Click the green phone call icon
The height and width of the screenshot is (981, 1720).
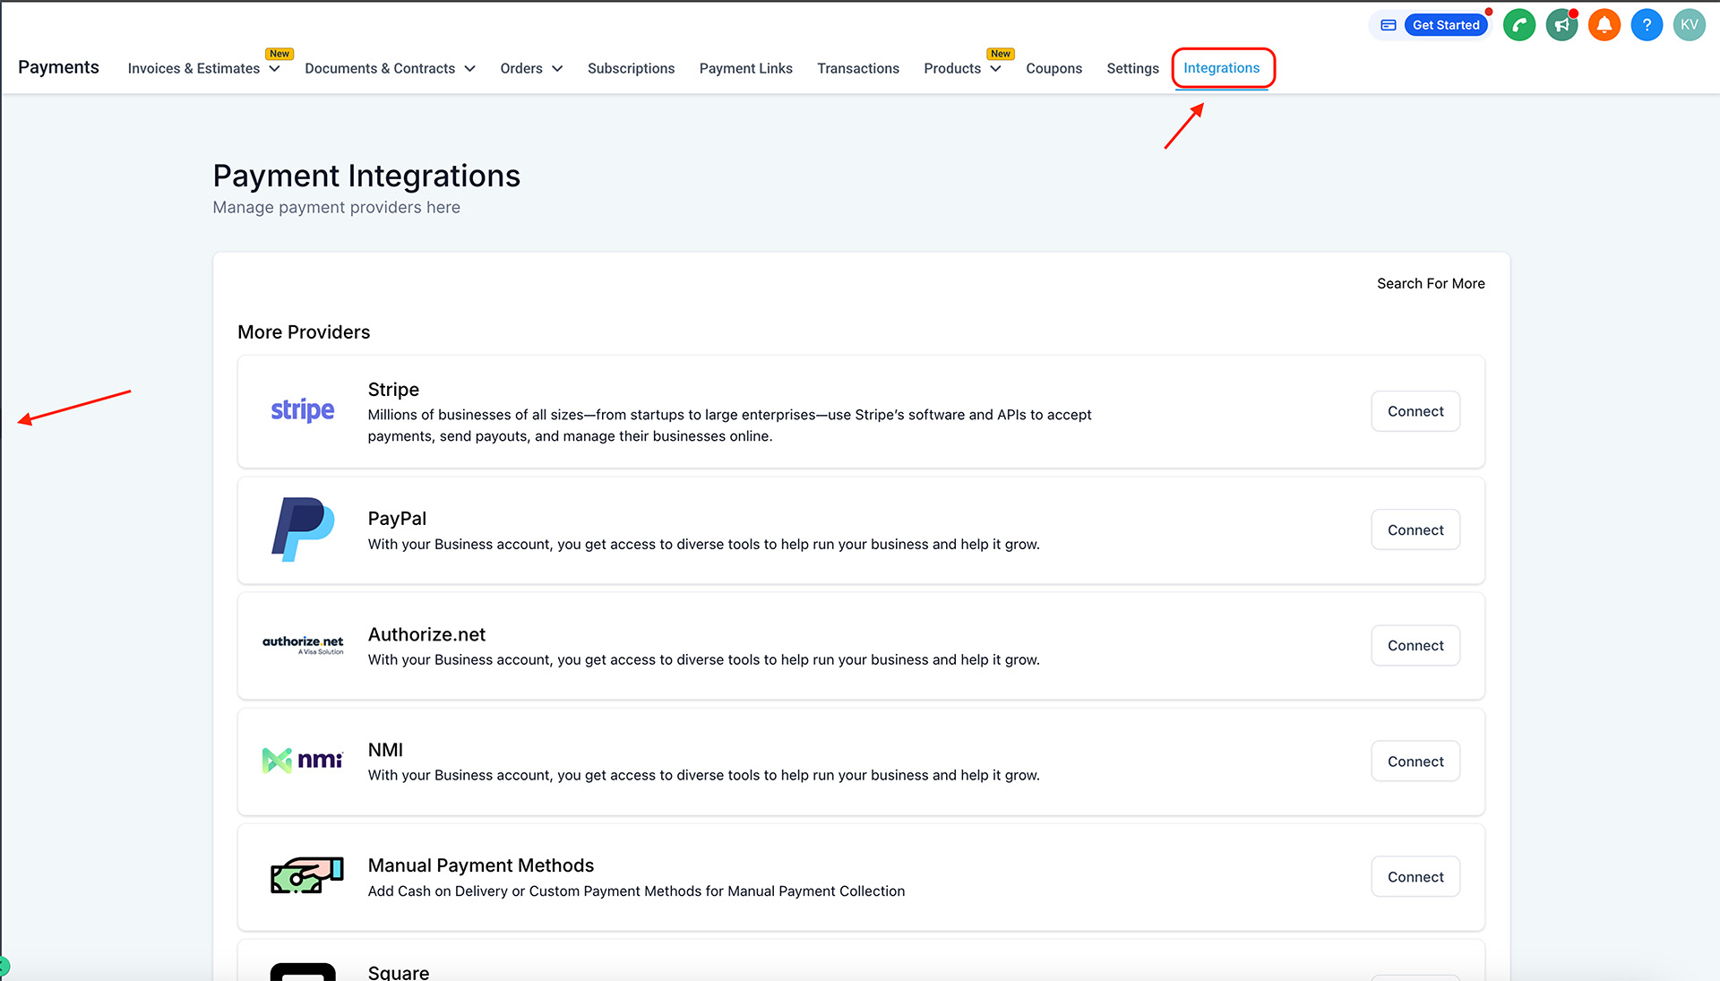pyautogui.click(x=1518, y=25)
